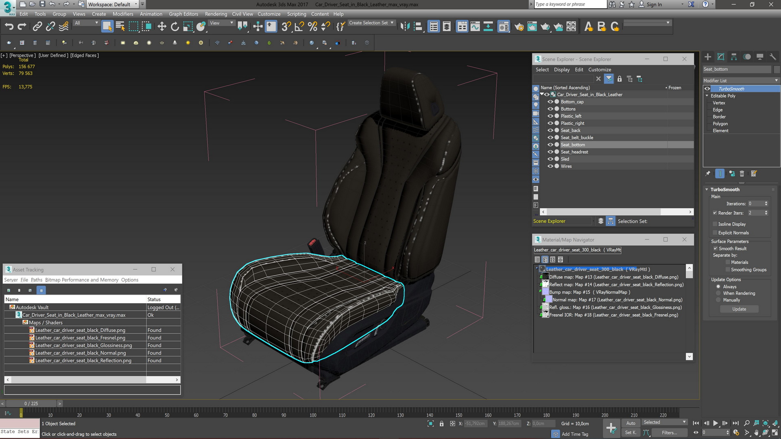Click Asset Tracking horizontal scrollbar
The image size is (781, 439).
[92, 380]
